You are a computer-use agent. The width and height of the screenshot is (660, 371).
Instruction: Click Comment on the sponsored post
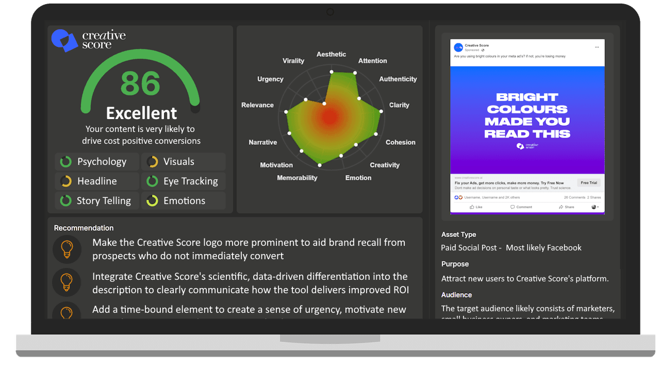pyautogui.click(x=521, y=207)
